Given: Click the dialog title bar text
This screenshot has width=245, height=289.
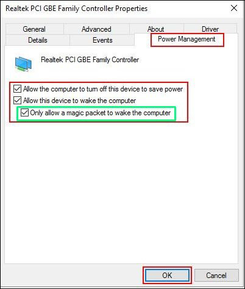Looking at the screenshot, I should click(77, 9).
